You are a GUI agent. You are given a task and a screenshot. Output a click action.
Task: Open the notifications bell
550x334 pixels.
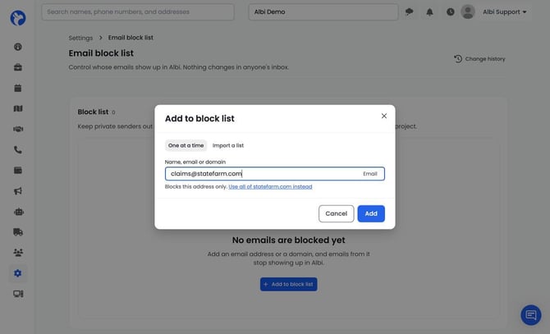point(429,12)
